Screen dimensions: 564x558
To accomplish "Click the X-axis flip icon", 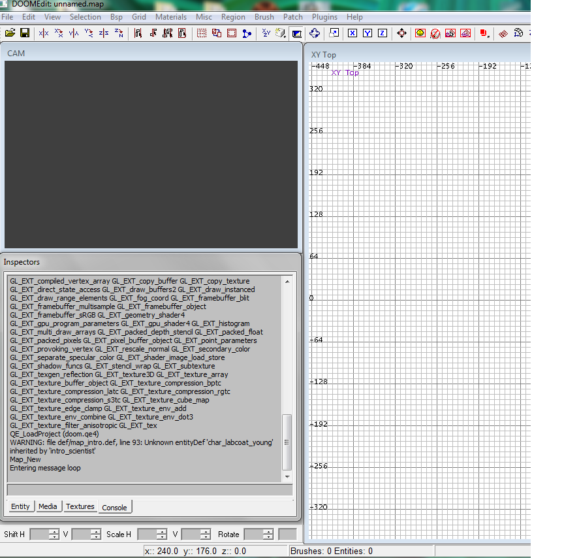I will [x=44, y=33].
